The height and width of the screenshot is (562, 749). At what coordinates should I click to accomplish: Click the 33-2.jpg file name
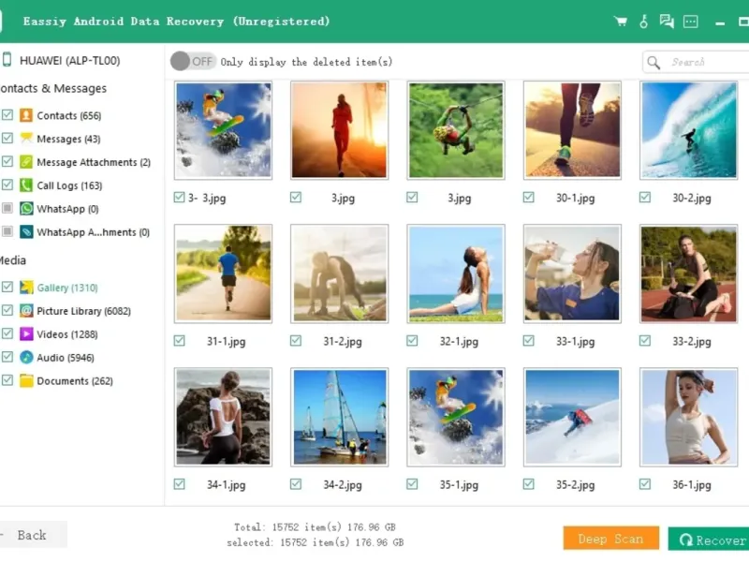[x=692, y=342]
